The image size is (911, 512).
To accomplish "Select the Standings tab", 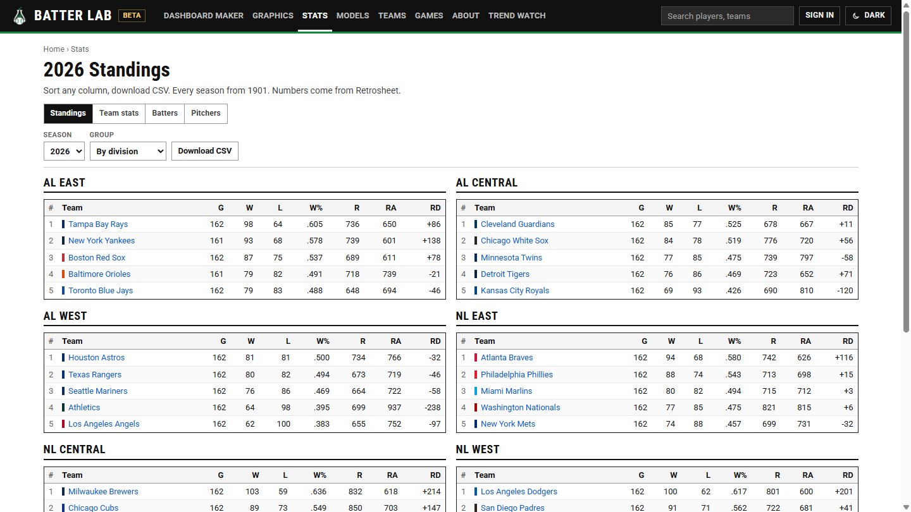I will 68,113.
